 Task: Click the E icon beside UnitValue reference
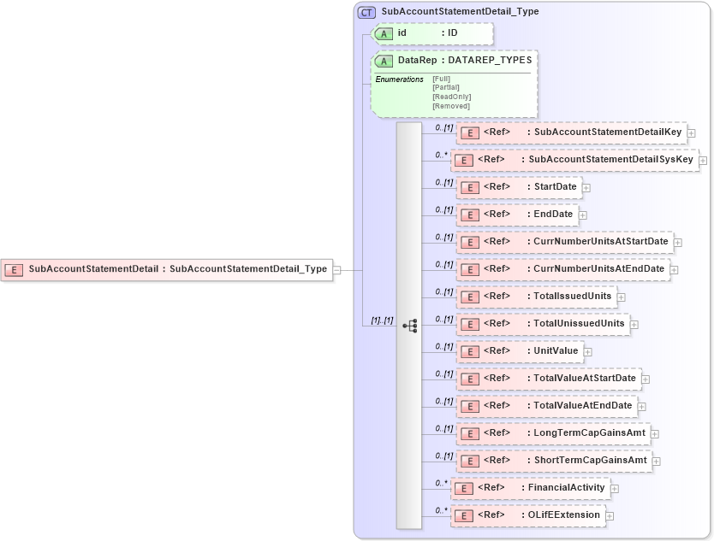coord(469,351)
